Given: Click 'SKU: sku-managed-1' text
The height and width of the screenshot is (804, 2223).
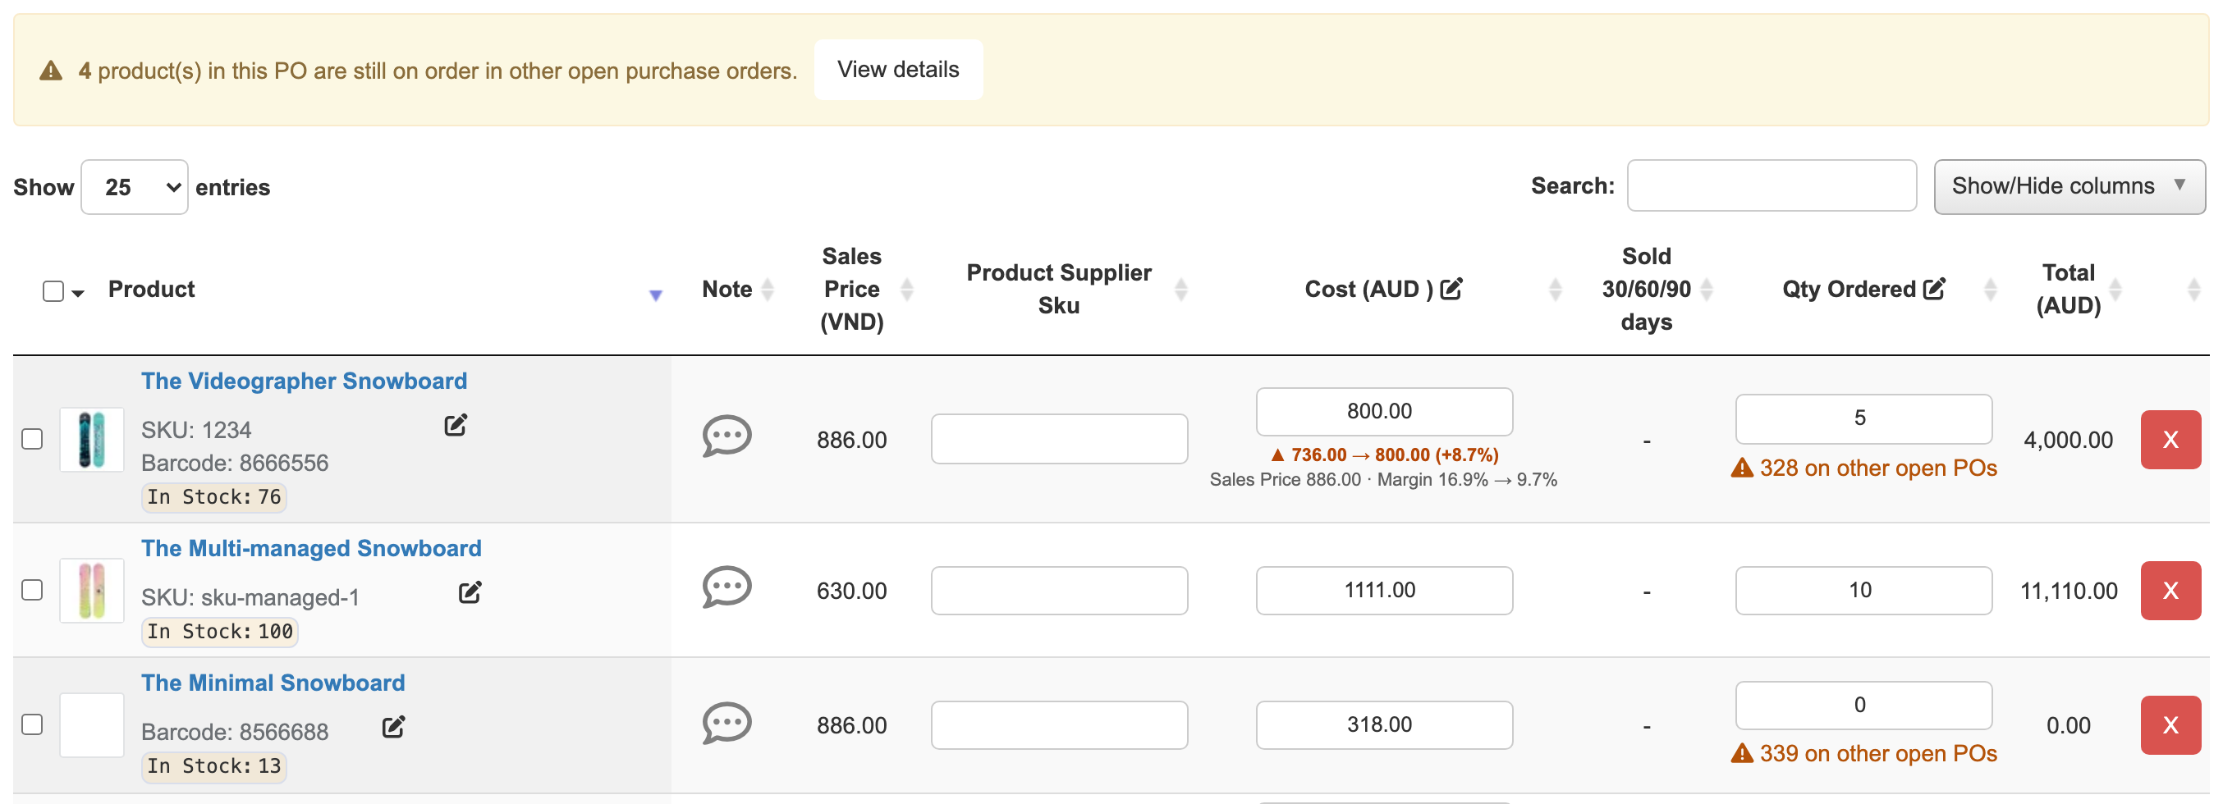Looking at the screenshot, I should coord(250,597).
